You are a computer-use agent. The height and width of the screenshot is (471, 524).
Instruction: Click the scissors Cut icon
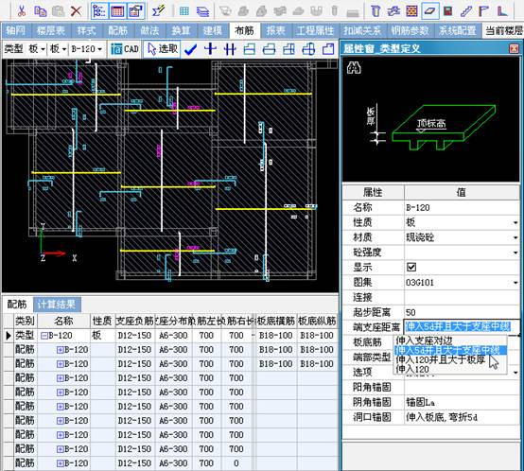[x=22, y=11]
